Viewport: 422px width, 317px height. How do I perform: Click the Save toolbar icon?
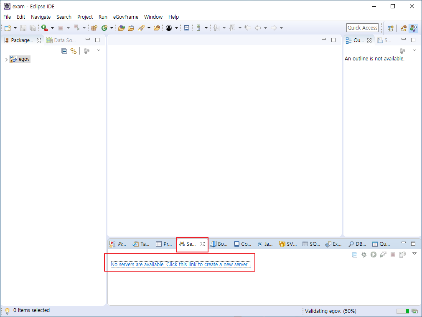(x=23, y=28)
